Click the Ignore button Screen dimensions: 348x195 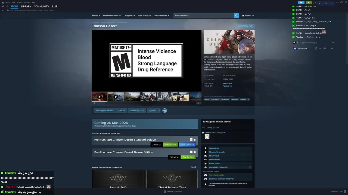point(152,110)
